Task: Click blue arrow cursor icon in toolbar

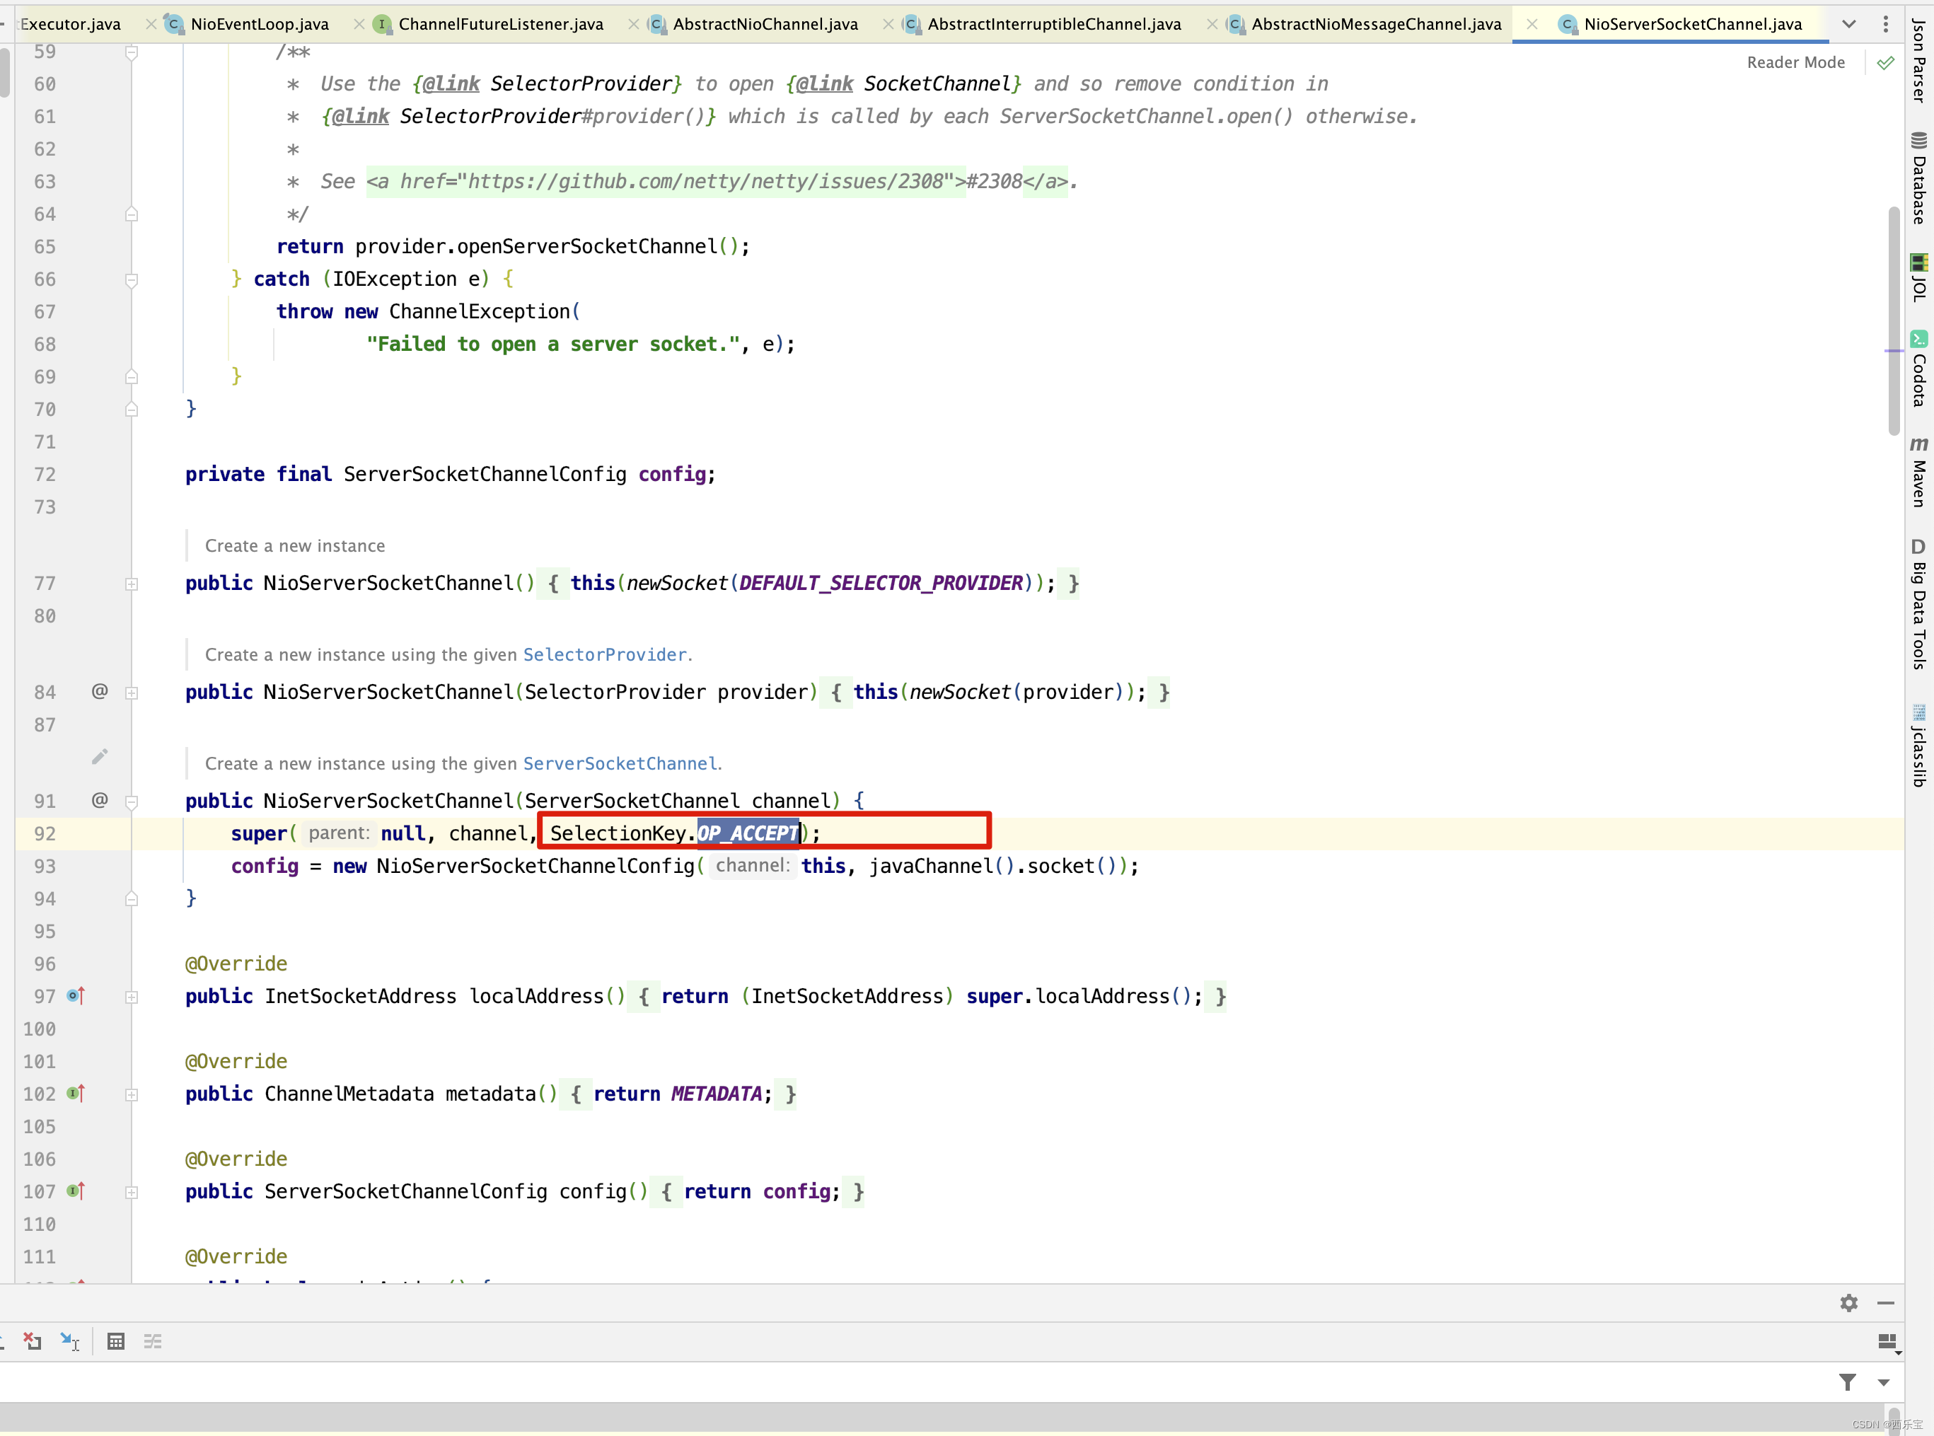Action: click(x=69, y=1341)
